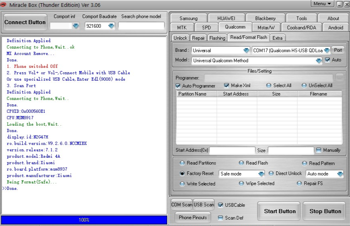Click the Programmer browse (...) button
The image size is (350, 226).
click(340, 78)
